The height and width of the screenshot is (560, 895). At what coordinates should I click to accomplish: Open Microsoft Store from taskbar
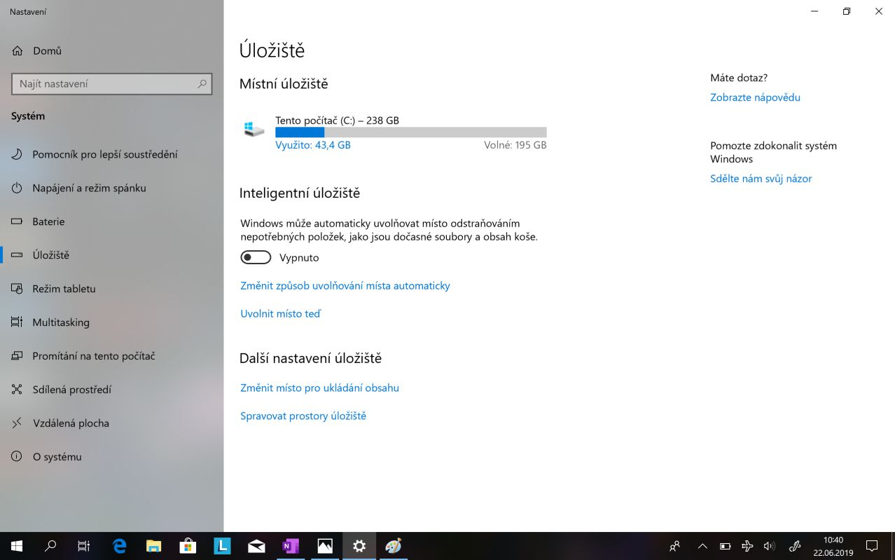click(x=188, y=546)
